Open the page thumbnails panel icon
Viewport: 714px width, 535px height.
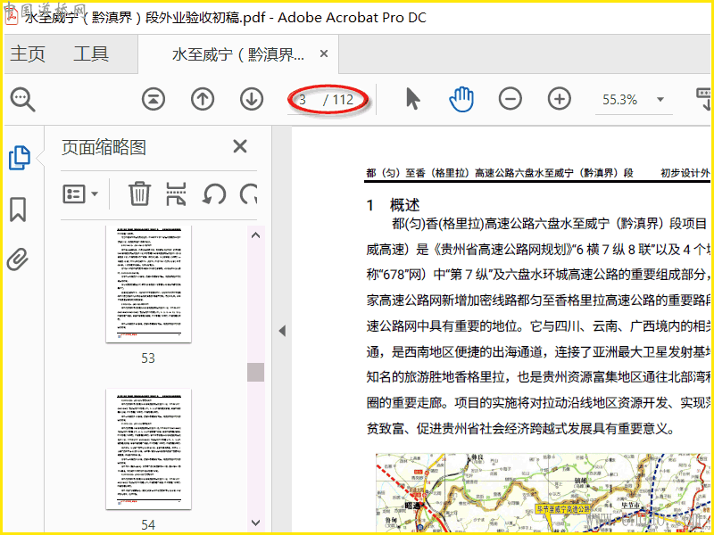click(x=20, y=158)
